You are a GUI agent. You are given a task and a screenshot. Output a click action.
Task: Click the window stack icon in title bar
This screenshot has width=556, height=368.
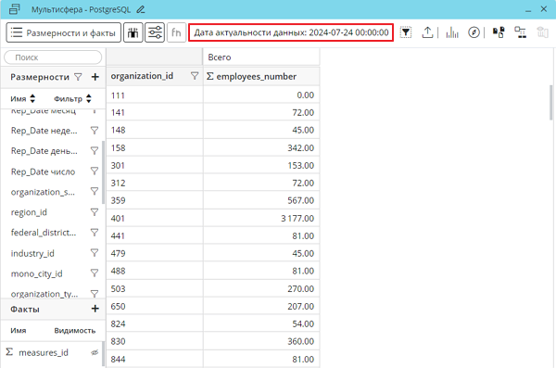pyautogui.click(x=15, y=9)
